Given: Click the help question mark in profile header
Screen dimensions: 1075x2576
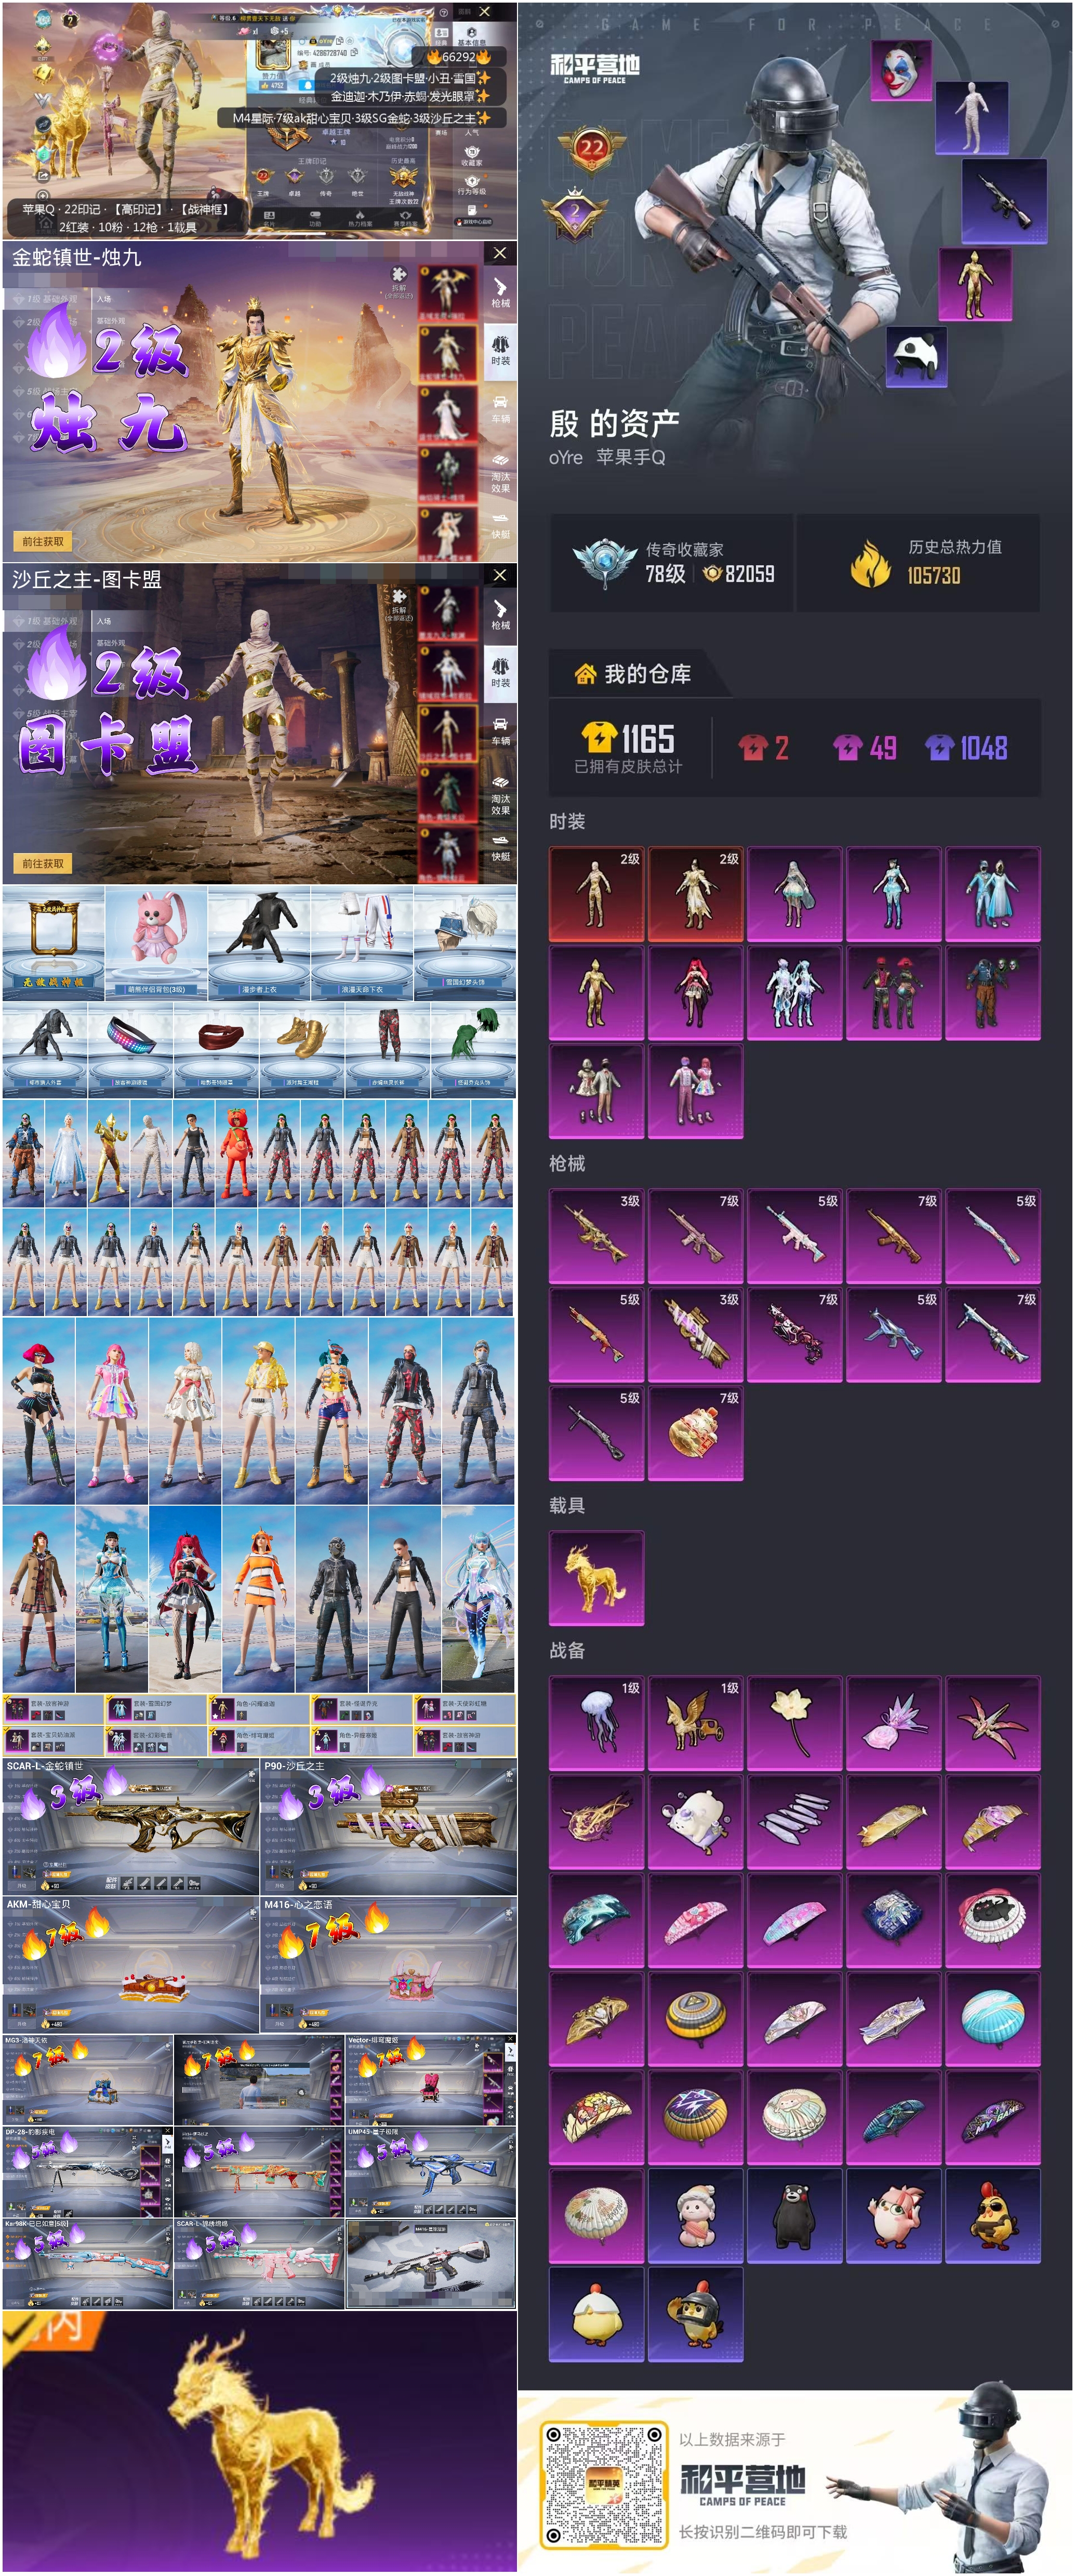Looking at the screenshot, I should click(444, 13).
